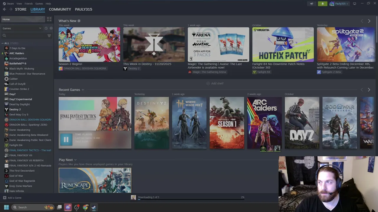Open the Friends menu
The width and height of the screenshot is (378, 212).
click(29, 4)
